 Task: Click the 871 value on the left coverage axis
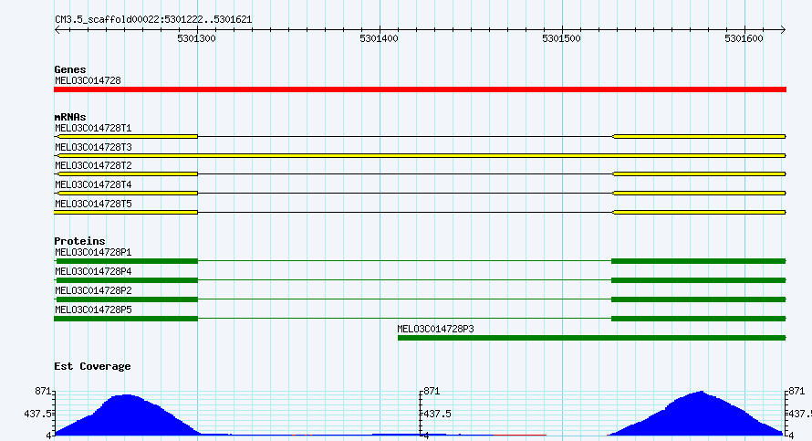[x=43, y=391]
